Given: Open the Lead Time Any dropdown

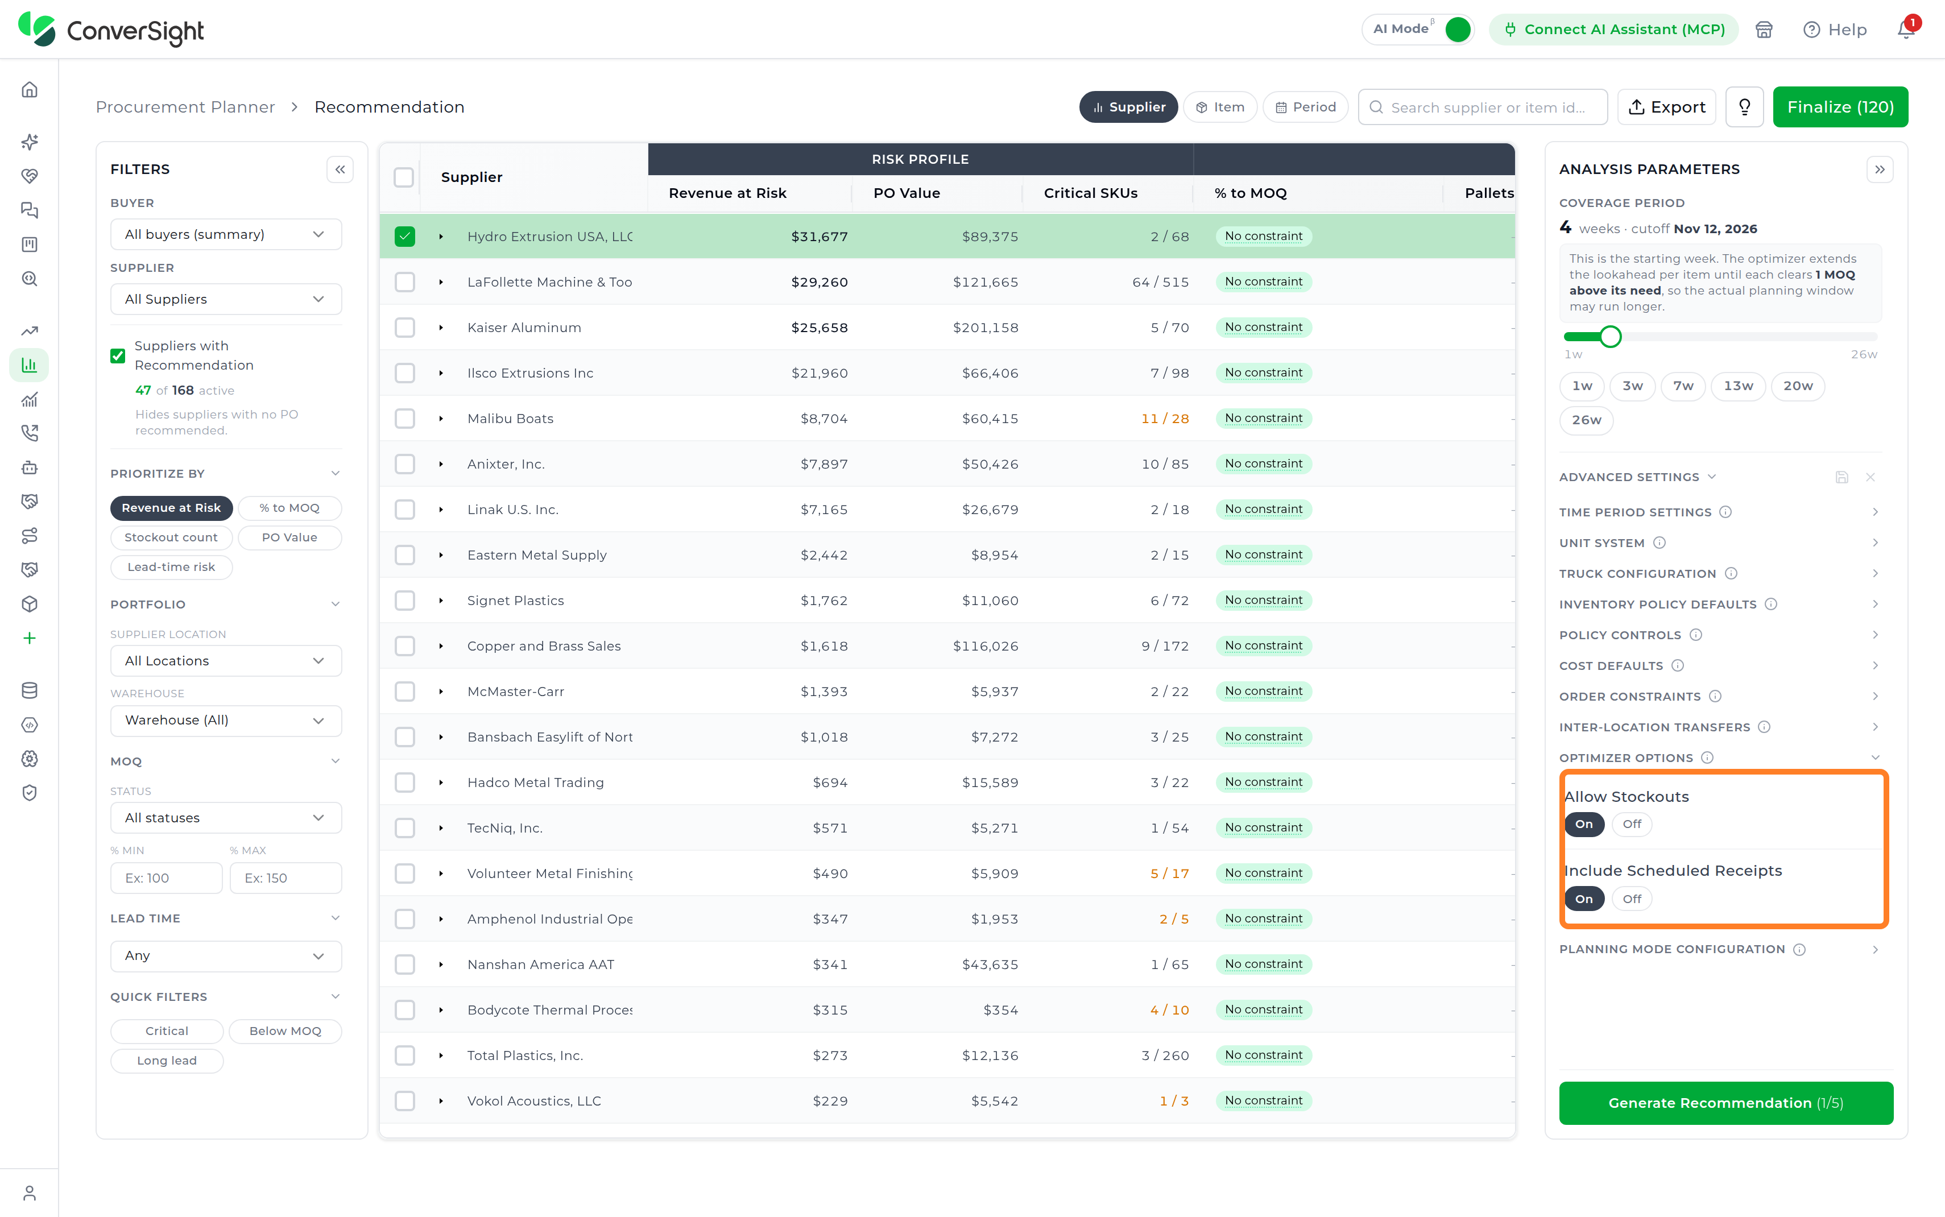Looking at the screenshot, I should click(226, 955).
